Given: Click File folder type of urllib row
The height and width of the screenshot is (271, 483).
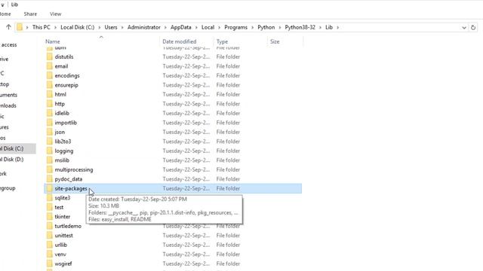Looking at the screenshot, I should 228,245.
